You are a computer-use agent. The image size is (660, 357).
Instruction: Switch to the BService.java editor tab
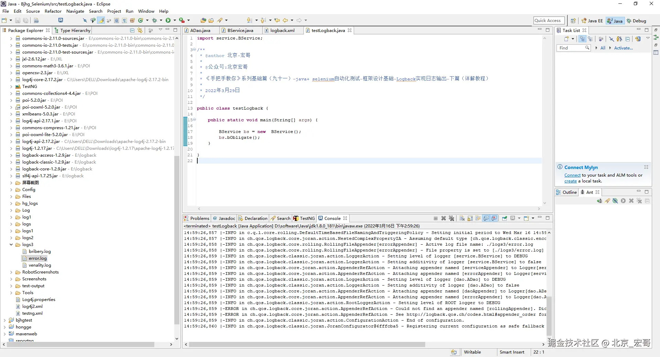pos(240,31)
